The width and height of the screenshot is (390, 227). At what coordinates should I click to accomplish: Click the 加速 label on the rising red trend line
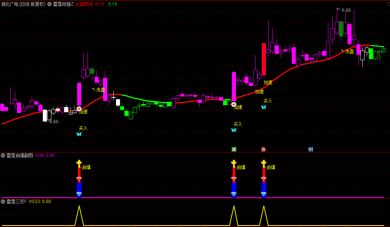(259, 92)
